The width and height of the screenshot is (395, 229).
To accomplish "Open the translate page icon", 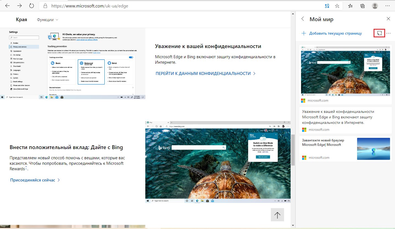I will coord(327,6).
